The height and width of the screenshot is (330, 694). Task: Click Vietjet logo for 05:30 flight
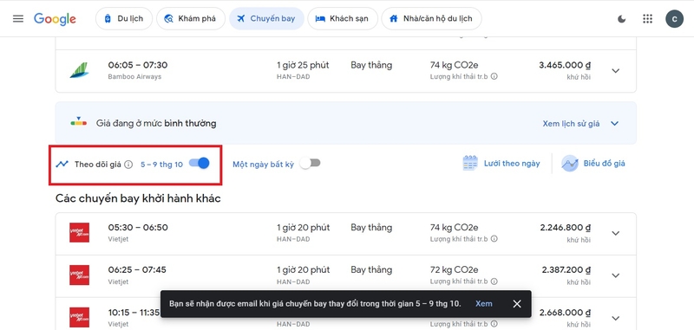[x=79, y=232]
